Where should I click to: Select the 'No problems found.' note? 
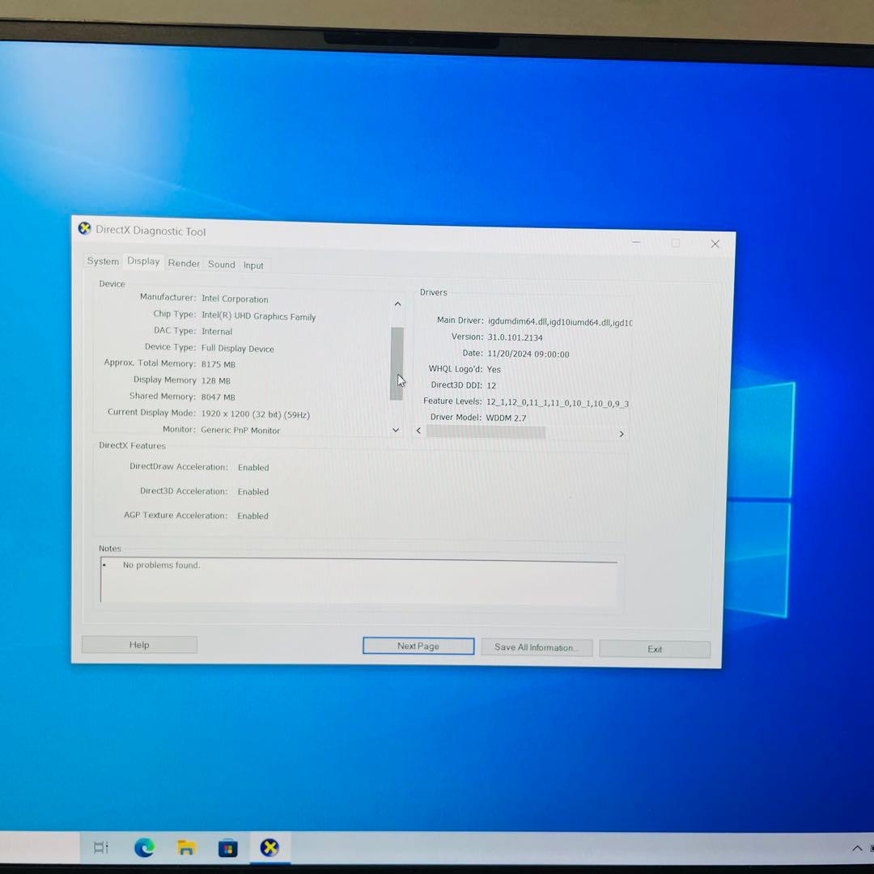(x=161, y=565)
